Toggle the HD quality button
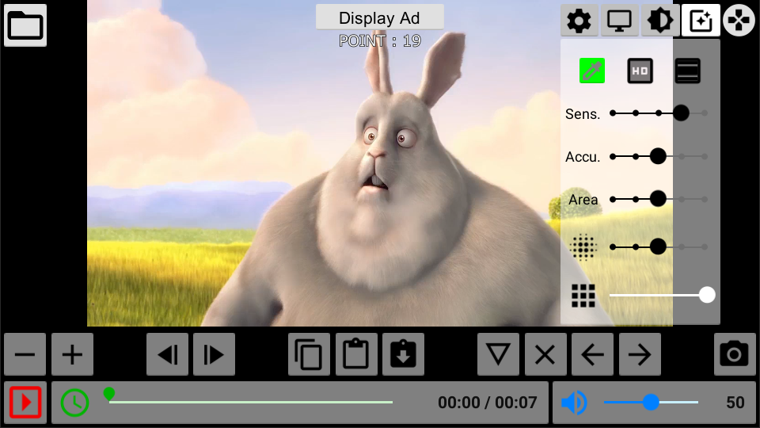 (x=640, y=71)
